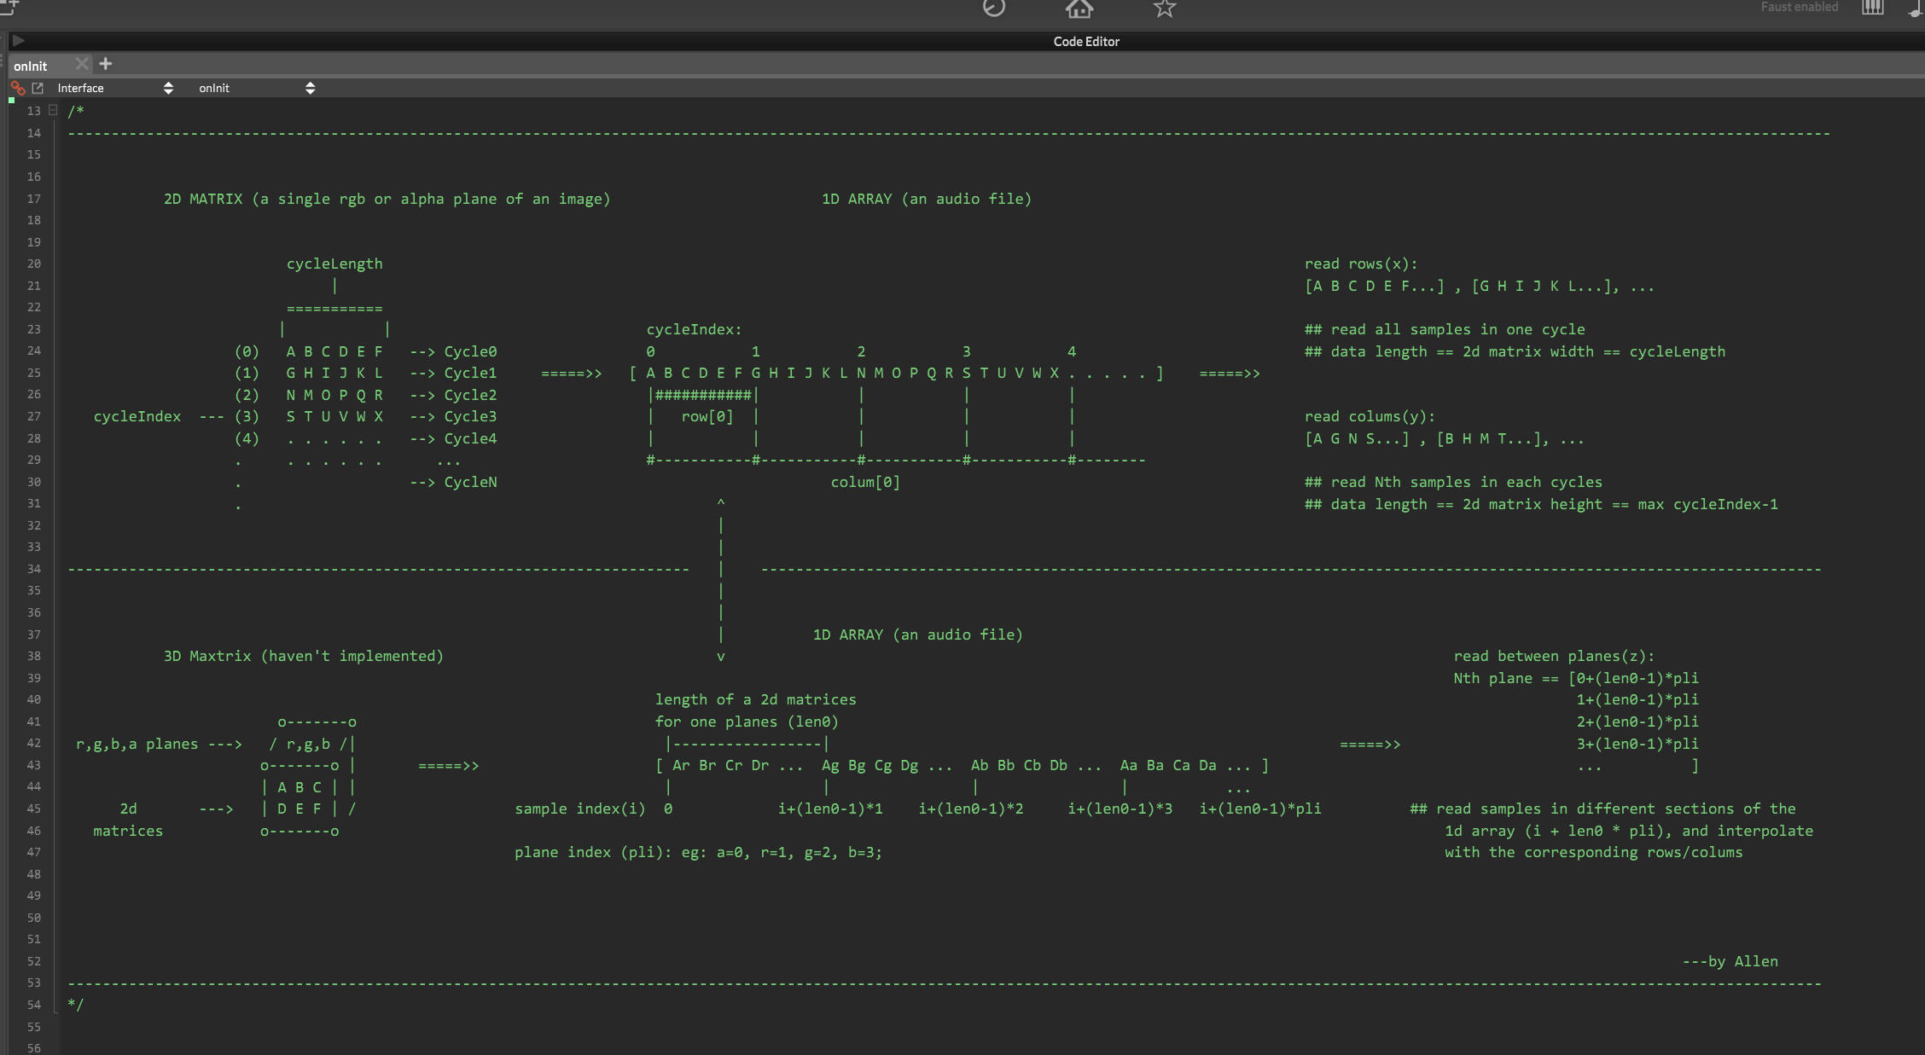Click line number 34 in gutter
This screenshot has height=1055, width=1925.
pos(34,569)
